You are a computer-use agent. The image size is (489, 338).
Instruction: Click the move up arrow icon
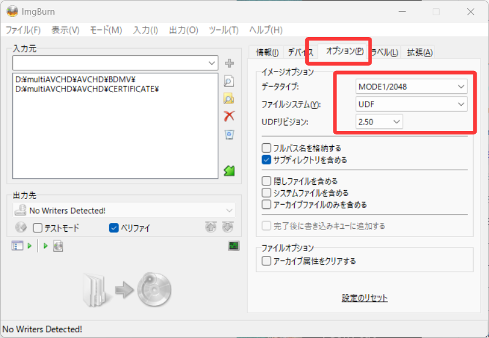(211, 227)
